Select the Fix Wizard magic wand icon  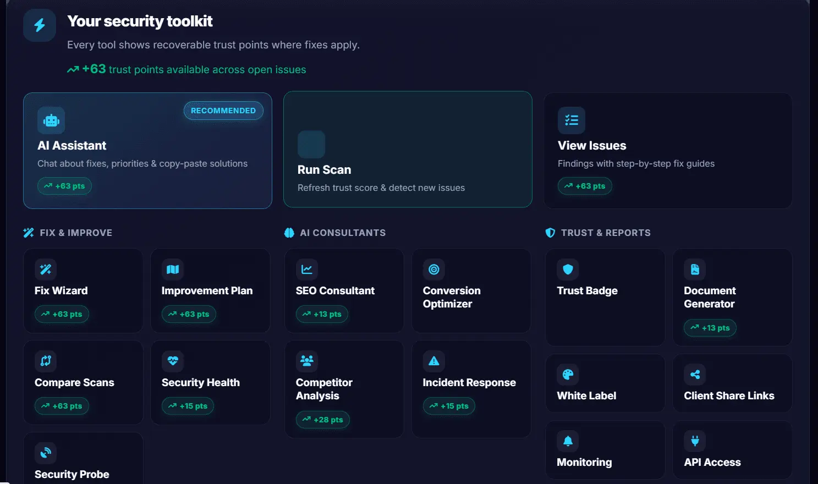pyautogui.click(x=46, y=269)
